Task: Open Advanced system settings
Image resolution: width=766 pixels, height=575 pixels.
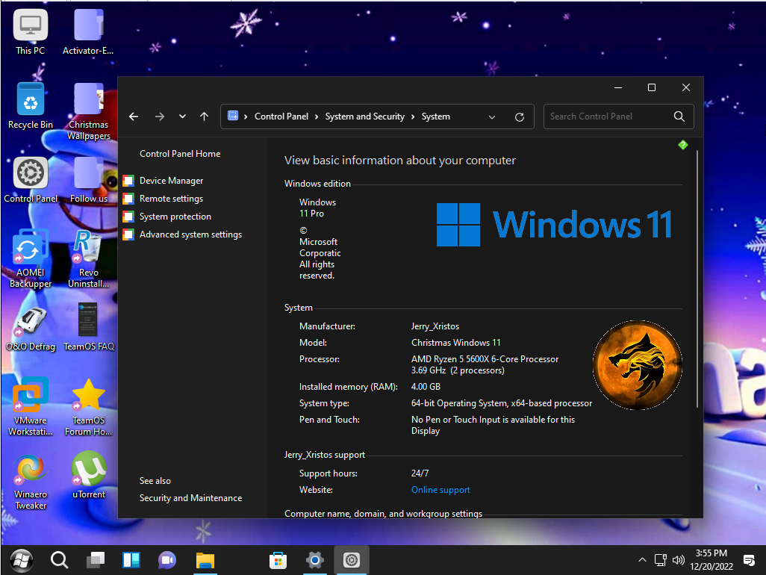Action: pyautogui.click(x=190, y=234)
